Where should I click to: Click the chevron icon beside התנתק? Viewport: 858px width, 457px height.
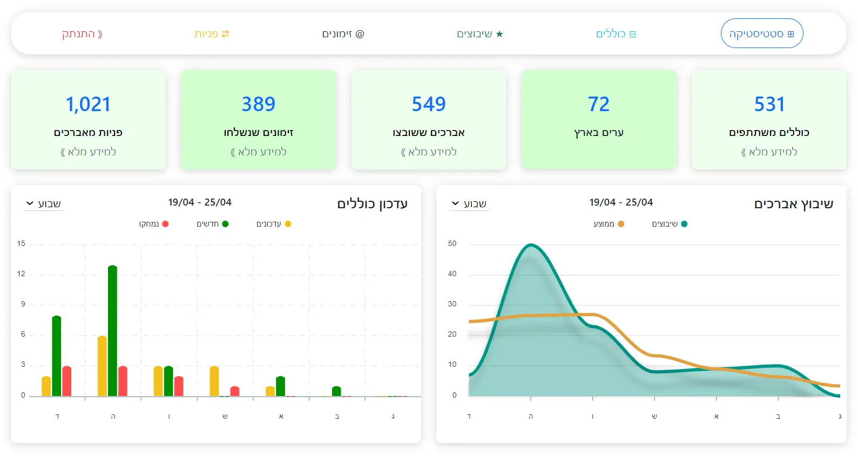(100, 34)
